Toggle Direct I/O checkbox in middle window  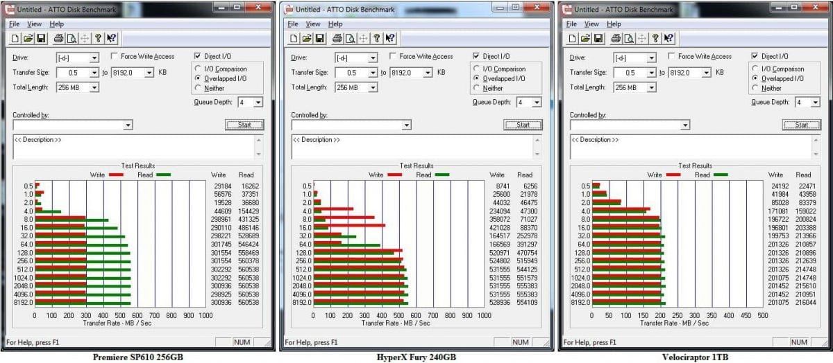pos(476,57)
